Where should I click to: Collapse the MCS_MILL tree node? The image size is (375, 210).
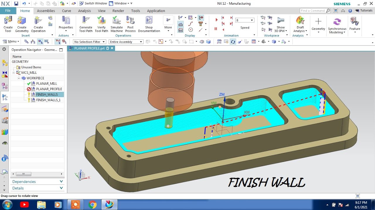pos(14,73)
